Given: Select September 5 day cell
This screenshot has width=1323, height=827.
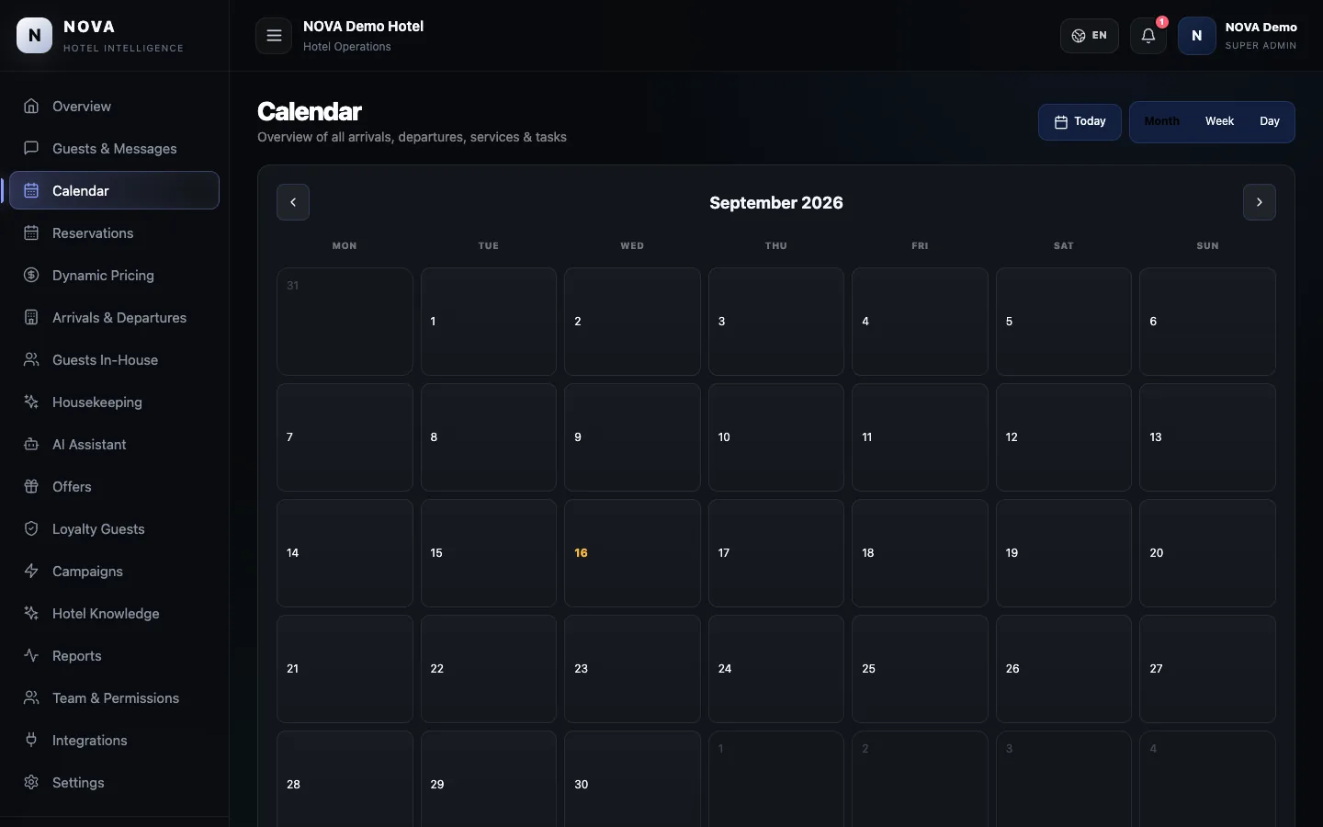Looking at the screenshot, I should (x=1064, y=322).
